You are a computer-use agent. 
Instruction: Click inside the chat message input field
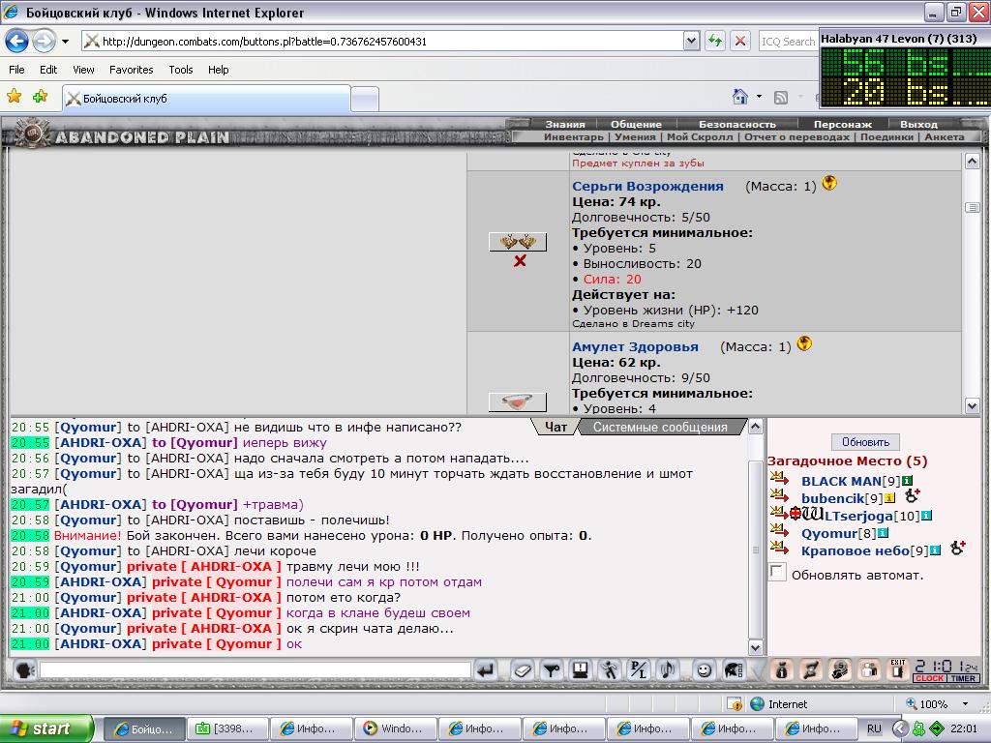pos(255,670)
